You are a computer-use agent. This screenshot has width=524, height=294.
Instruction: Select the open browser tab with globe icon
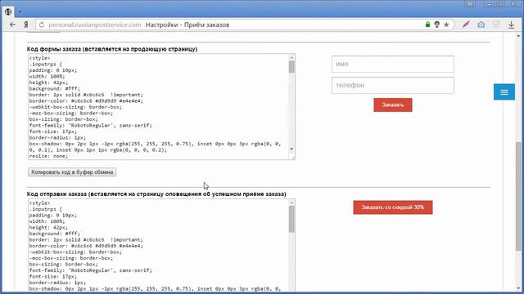pyautogui.click(x=8, y=11)
